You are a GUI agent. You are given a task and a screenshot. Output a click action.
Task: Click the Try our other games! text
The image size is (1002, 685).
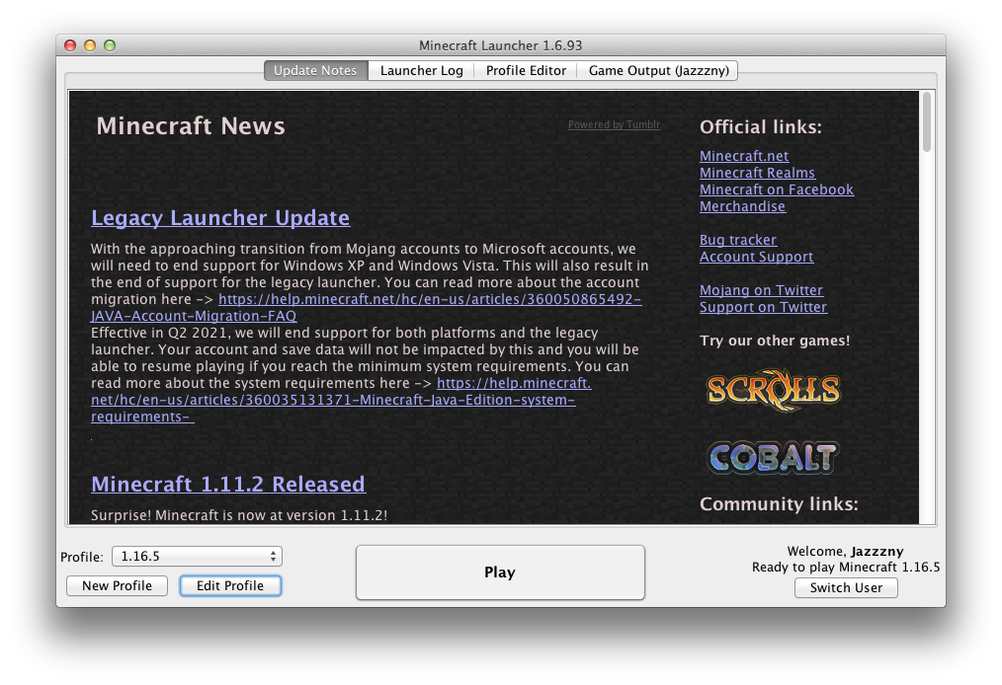click(x=775, y=341)
